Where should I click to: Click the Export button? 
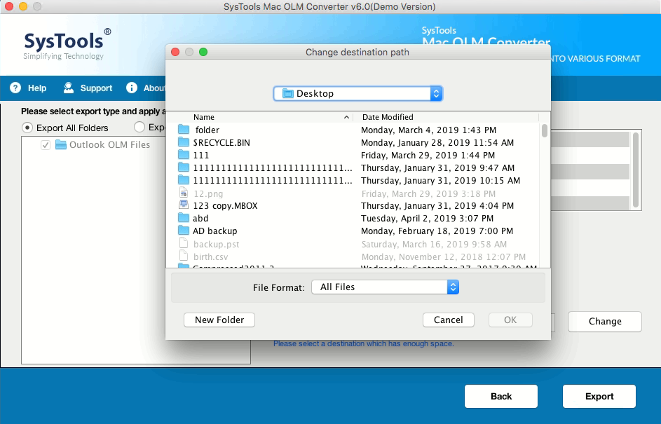coord(599,396)
